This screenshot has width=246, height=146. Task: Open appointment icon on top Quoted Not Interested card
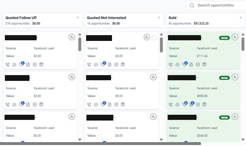123,64
